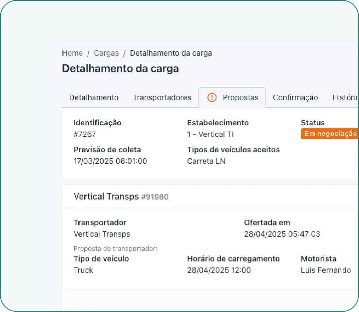Open the Histórico tab
This screenshot has width=359, height=312.
point(344,97)
